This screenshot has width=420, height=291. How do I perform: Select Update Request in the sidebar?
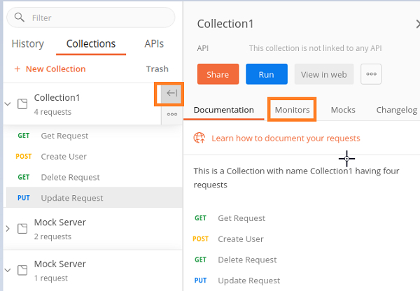(x=72, y=198)
